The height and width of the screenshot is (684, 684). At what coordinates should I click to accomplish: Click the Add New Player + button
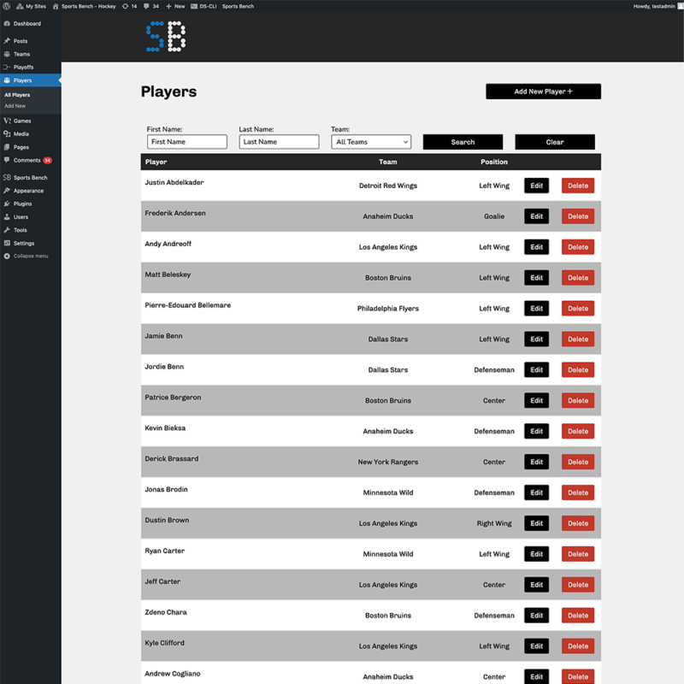(x=544, y=91)
